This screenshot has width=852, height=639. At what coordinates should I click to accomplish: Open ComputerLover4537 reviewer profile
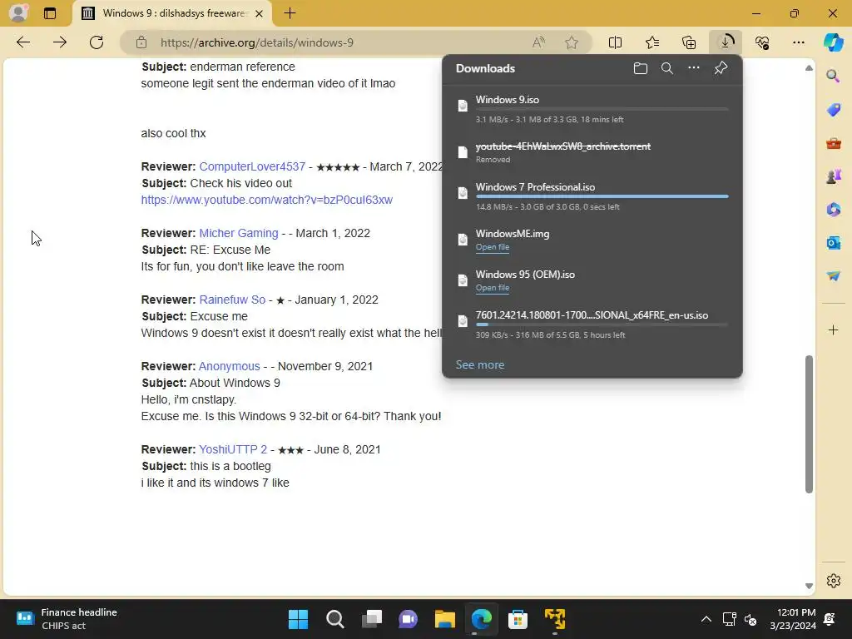point(252,166)
